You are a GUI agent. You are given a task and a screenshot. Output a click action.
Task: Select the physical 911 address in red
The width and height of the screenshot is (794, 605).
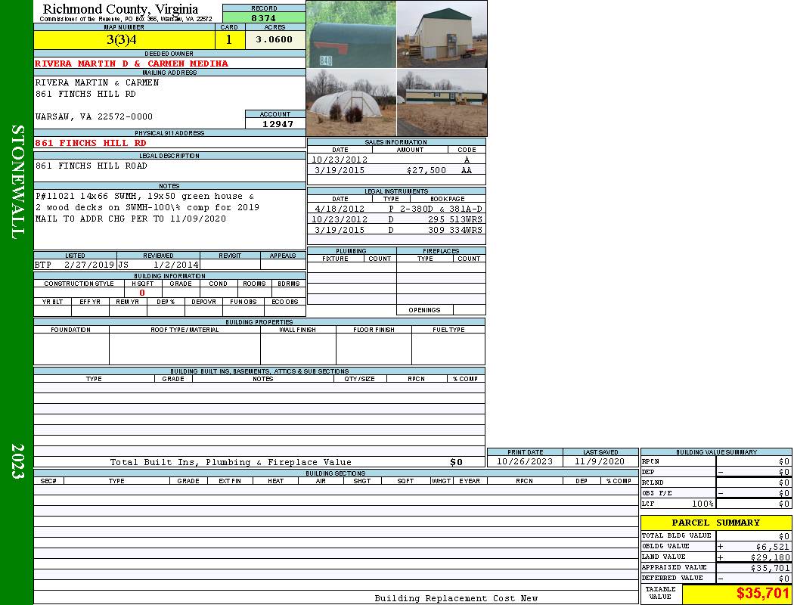[x=91, y=143]
